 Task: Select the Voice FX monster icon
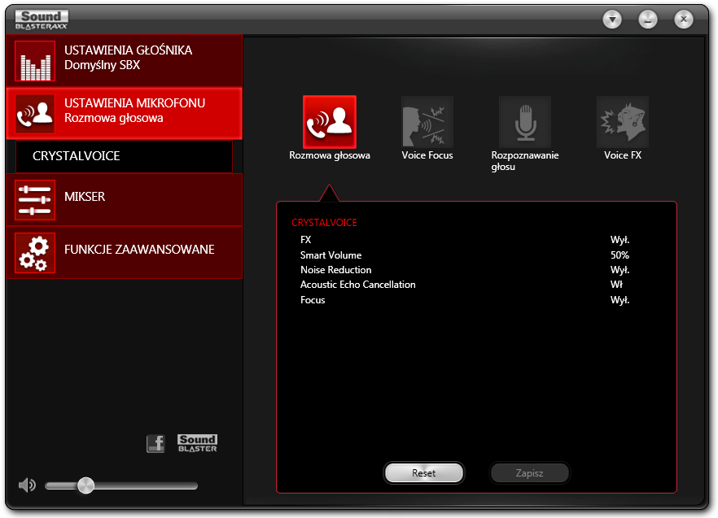tap(623, 122)
